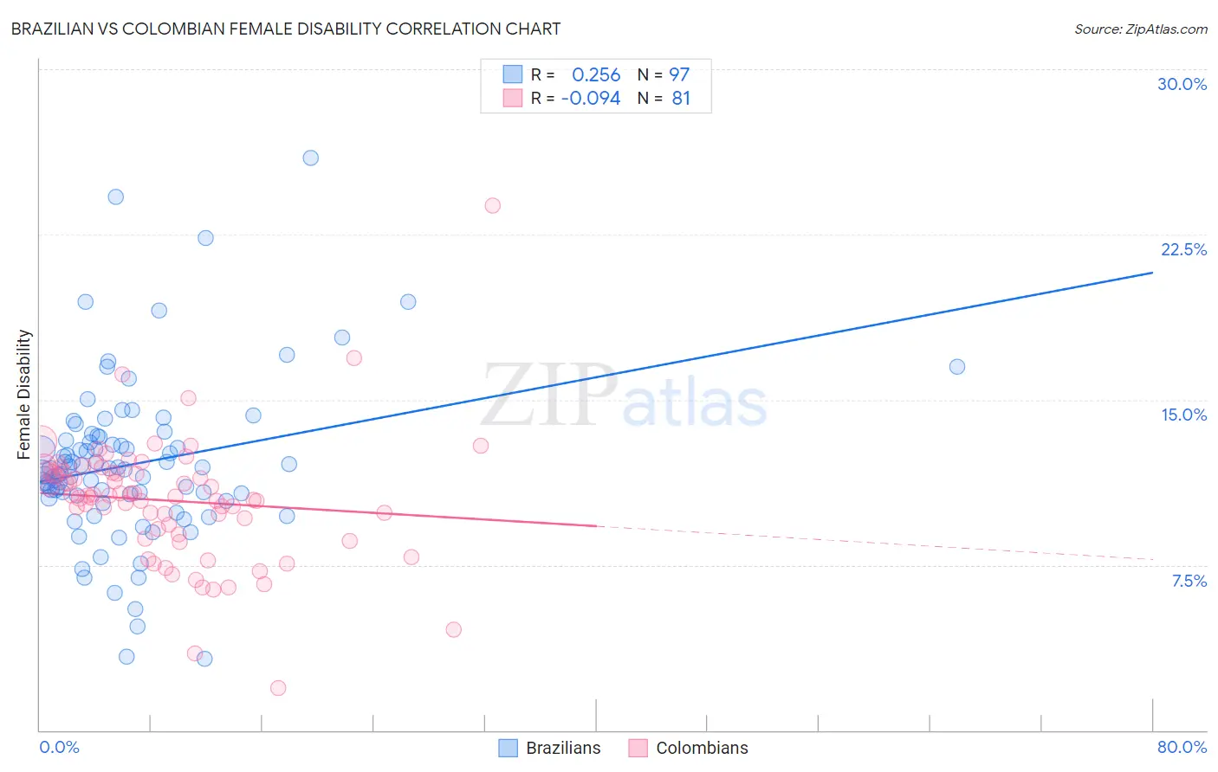This screenshot has width=1218, height=772.
Task: Click the right end of blue trend line
Action: [x=1152, y=273]
